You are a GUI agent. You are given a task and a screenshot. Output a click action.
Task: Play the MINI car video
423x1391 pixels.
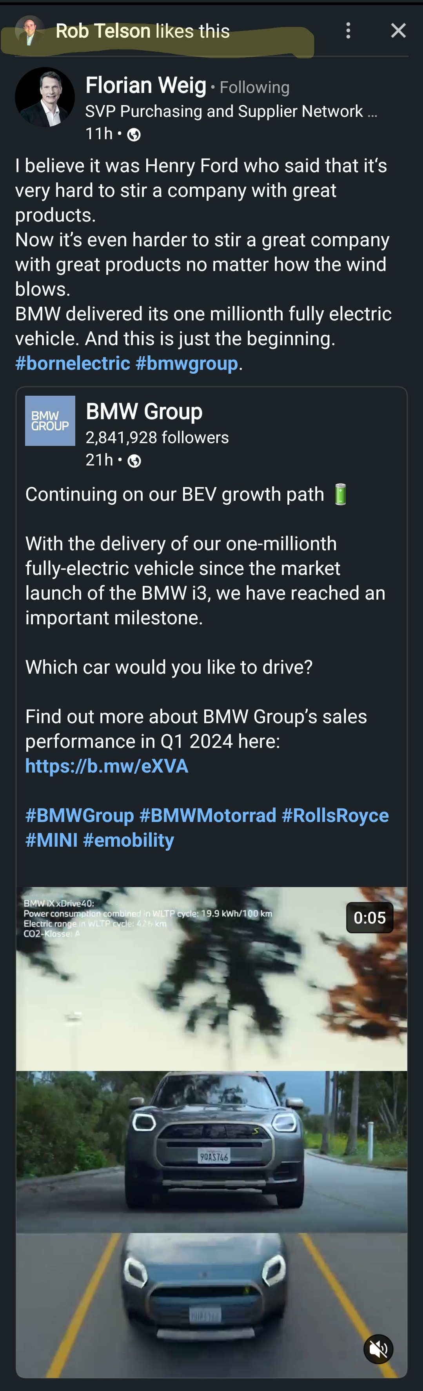coord(212,1132)
